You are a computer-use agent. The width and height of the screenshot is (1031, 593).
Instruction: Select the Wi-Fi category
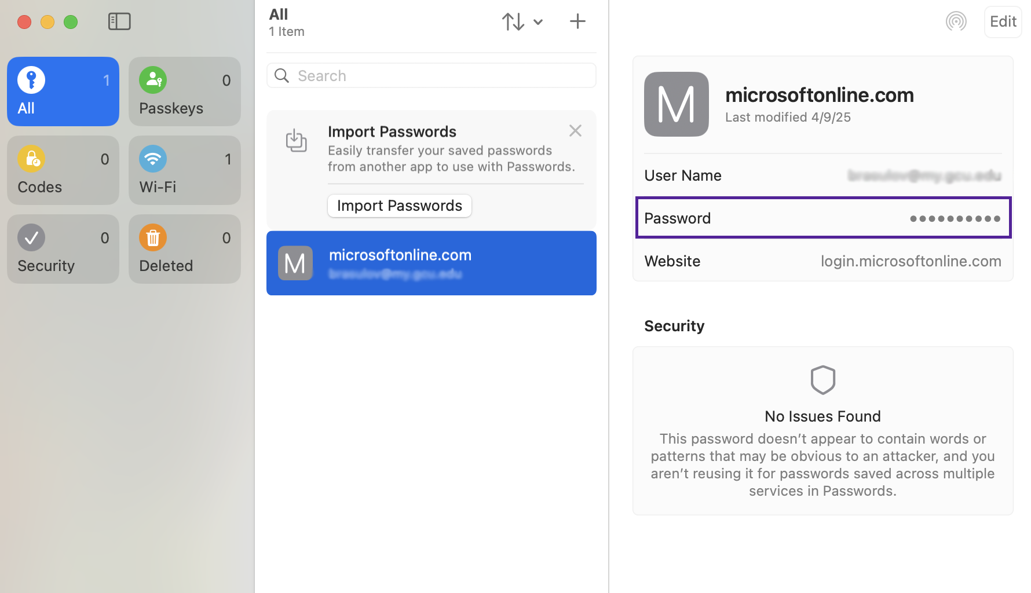(x=185, y=170)
